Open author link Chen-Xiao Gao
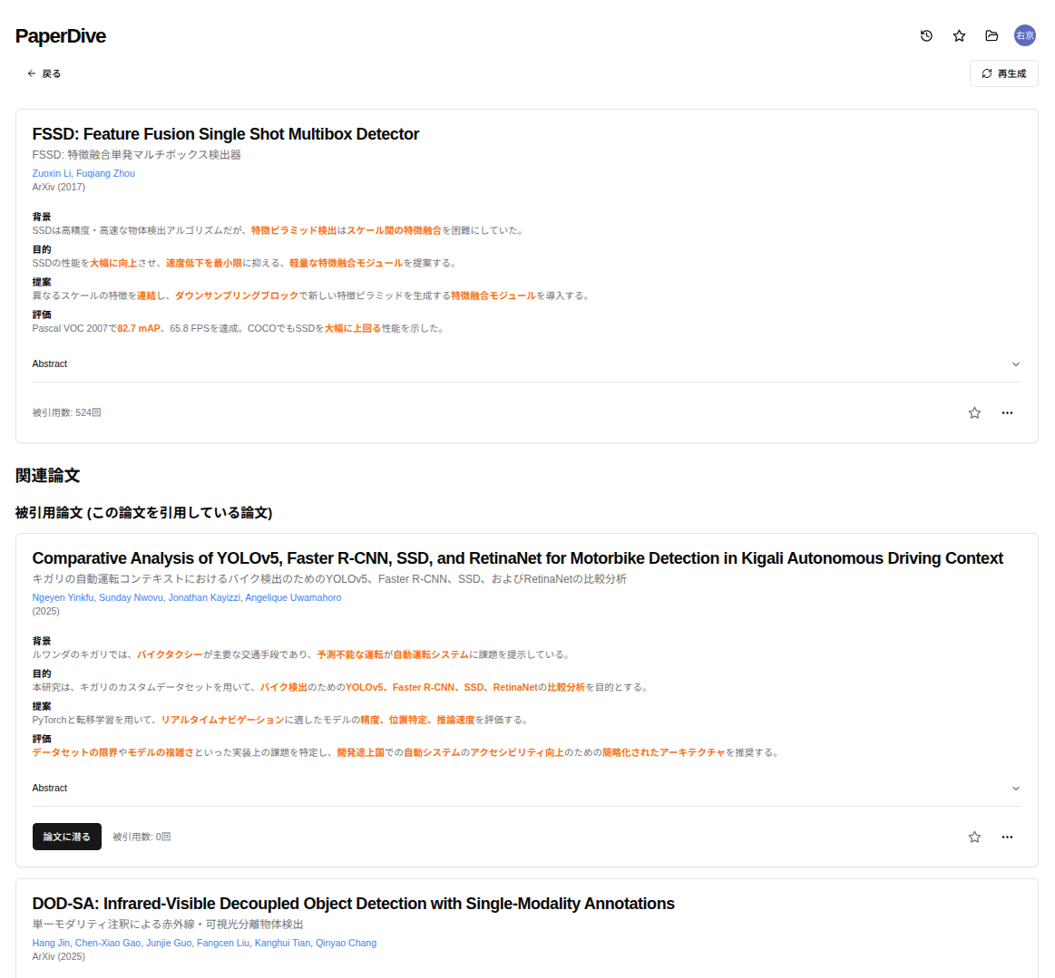The image size is (1055, 978). [108, 943]
